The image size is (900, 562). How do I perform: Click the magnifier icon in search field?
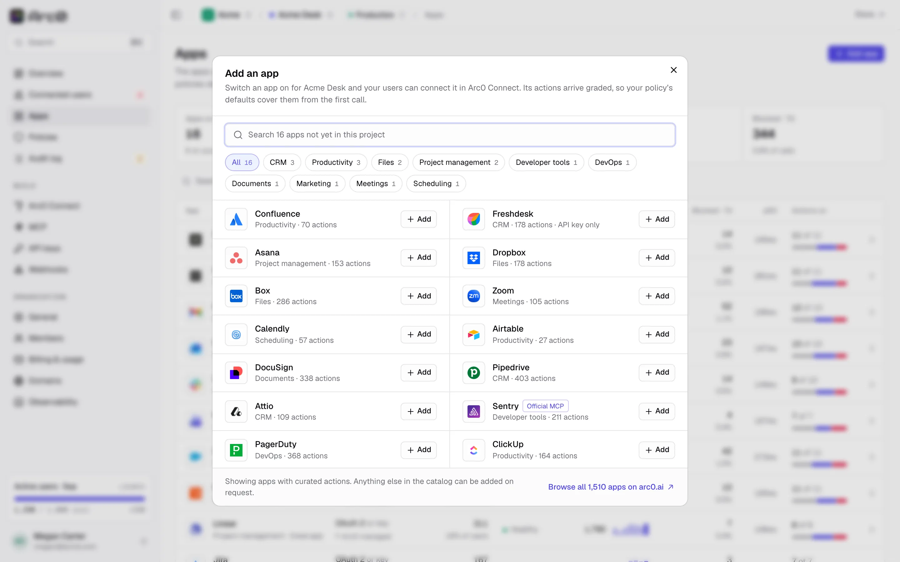[x=238, y=135]
